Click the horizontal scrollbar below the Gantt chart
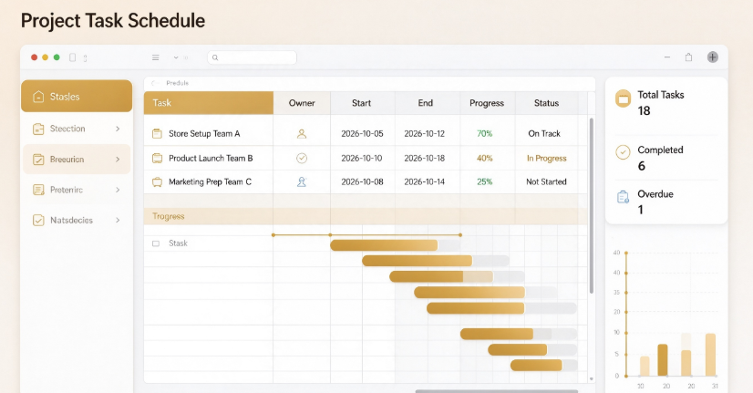 coord(497,391)
